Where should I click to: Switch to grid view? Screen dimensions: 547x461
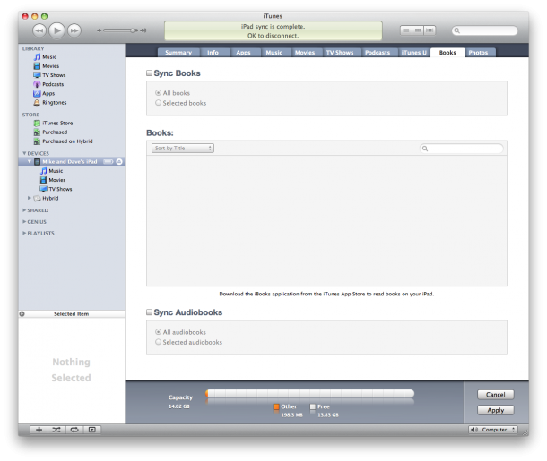[418, 30]
